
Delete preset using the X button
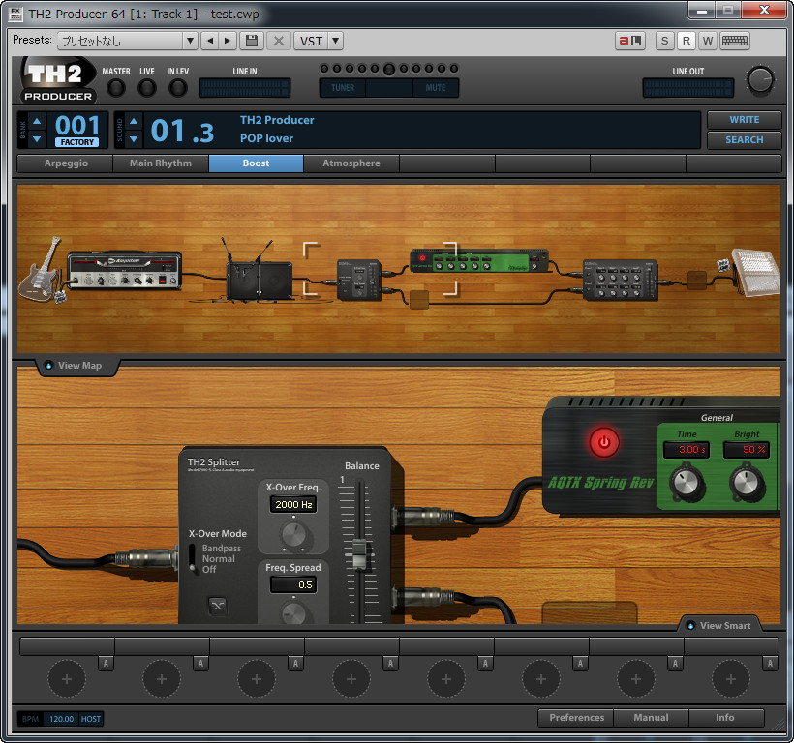(x=279, y=41)
